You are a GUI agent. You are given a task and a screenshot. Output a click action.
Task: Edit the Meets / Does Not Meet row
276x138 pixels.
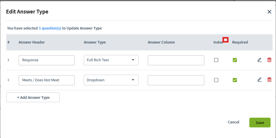(259, 80)
